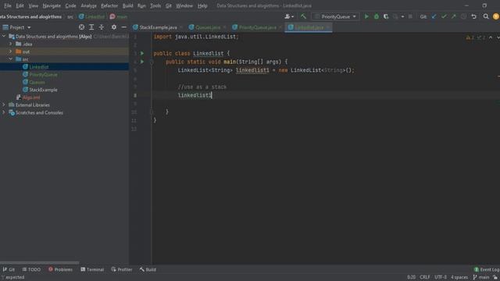Open the Build menu
Viewport: 500px width, 281px height.
128,5
